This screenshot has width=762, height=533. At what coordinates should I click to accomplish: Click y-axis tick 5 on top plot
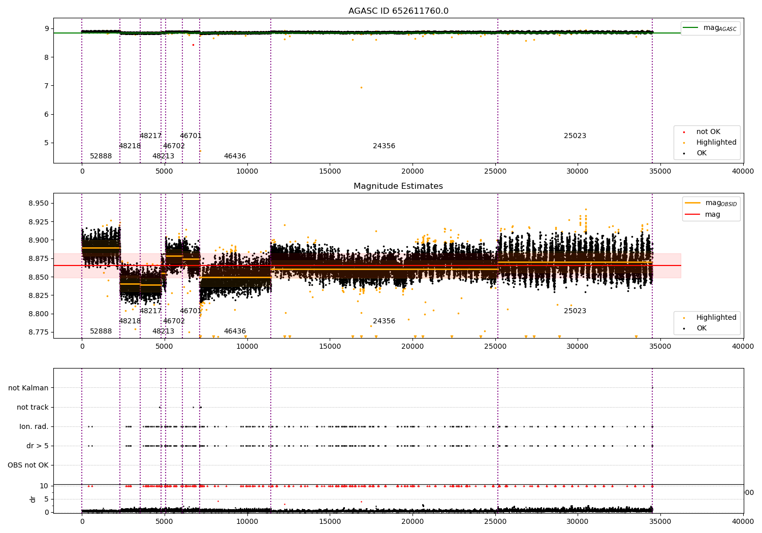46,143
